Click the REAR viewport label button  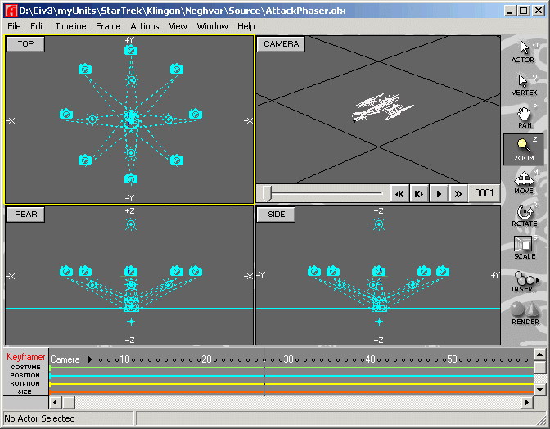point(25,214)
